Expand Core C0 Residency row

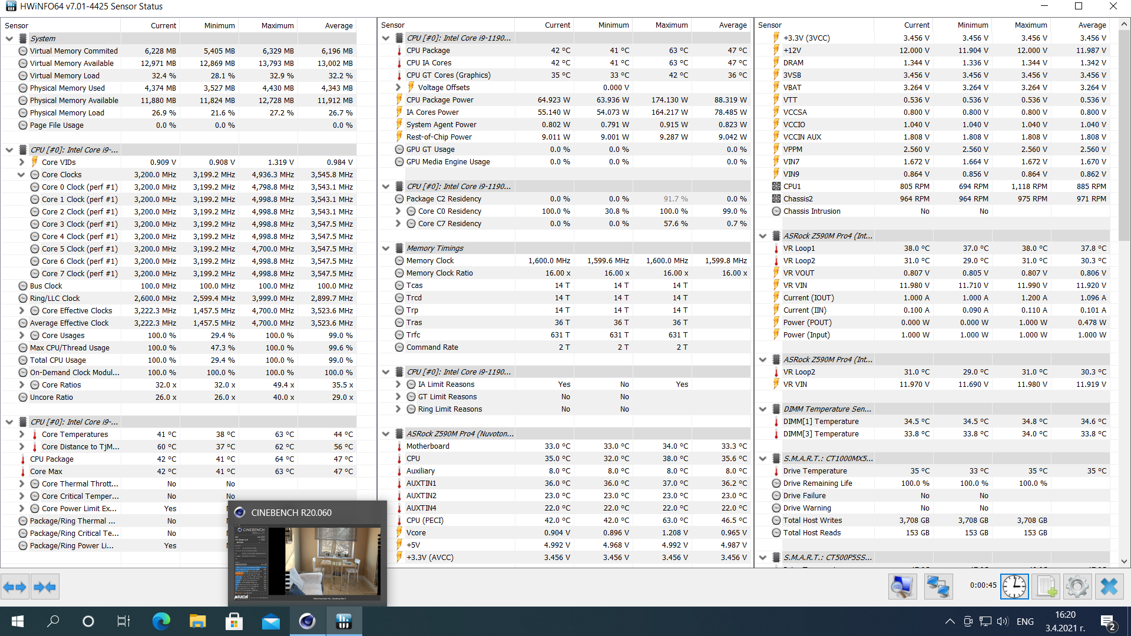[x=398, y=211]
